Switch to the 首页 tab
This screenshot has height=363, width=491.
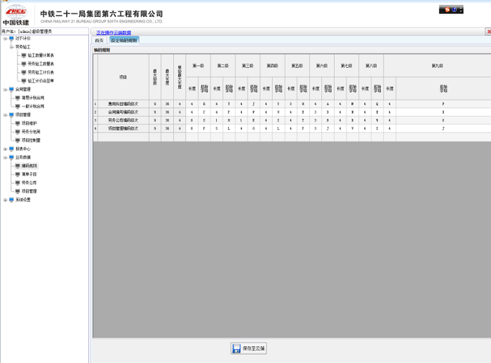(x=100, y=41)
